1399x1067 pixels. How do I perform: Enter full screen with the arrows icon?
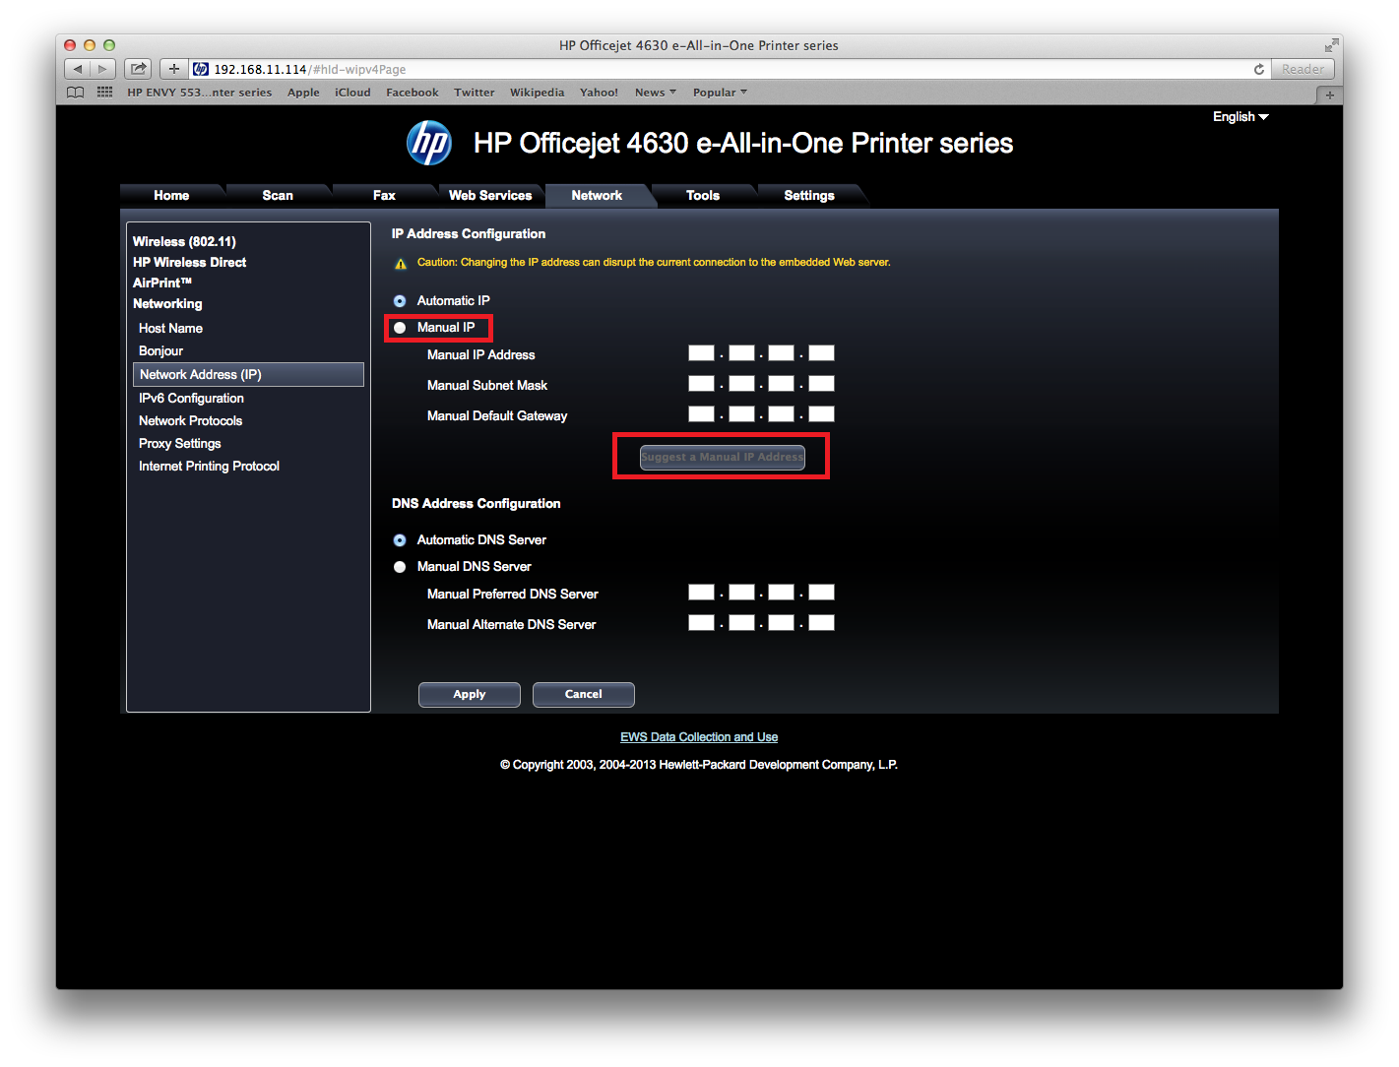1331,45
